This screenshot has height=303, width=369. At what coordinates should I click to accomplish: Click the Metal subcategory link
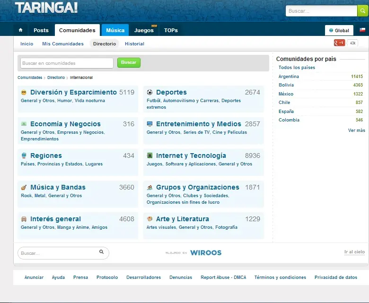(x=40, y=196)
